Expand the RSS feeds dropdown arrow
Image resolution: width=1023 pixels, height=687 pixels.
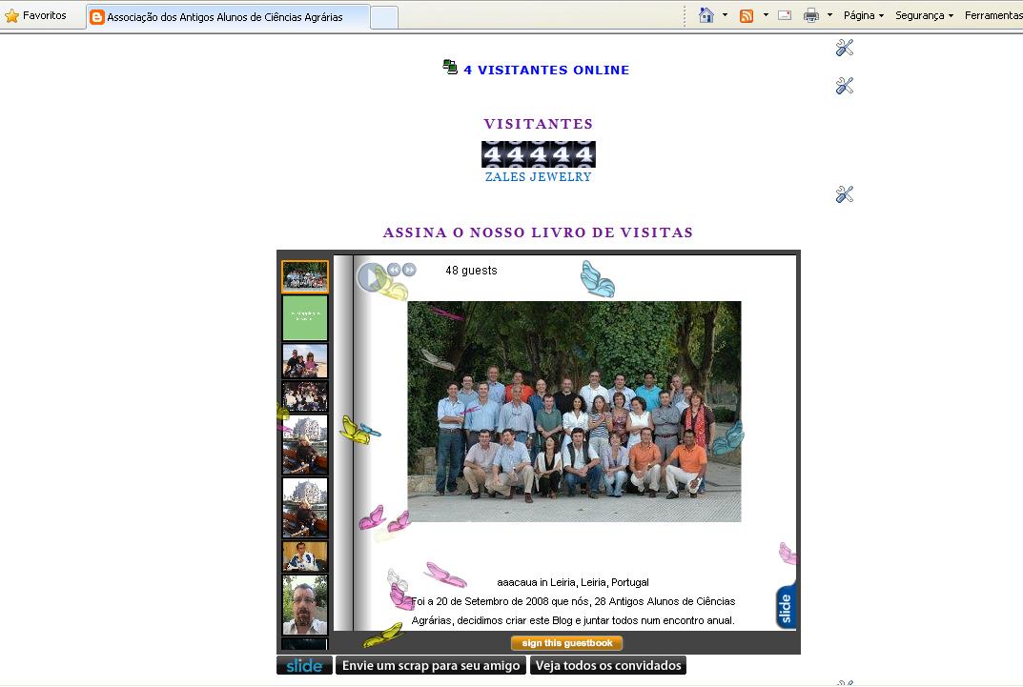(x=766, y=15)
